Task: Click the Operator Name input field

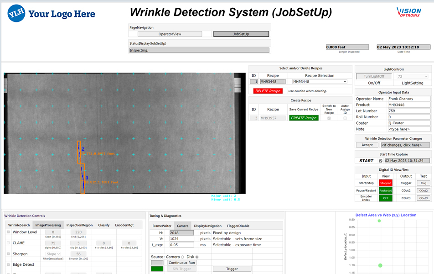Action: tap(409, 99)
